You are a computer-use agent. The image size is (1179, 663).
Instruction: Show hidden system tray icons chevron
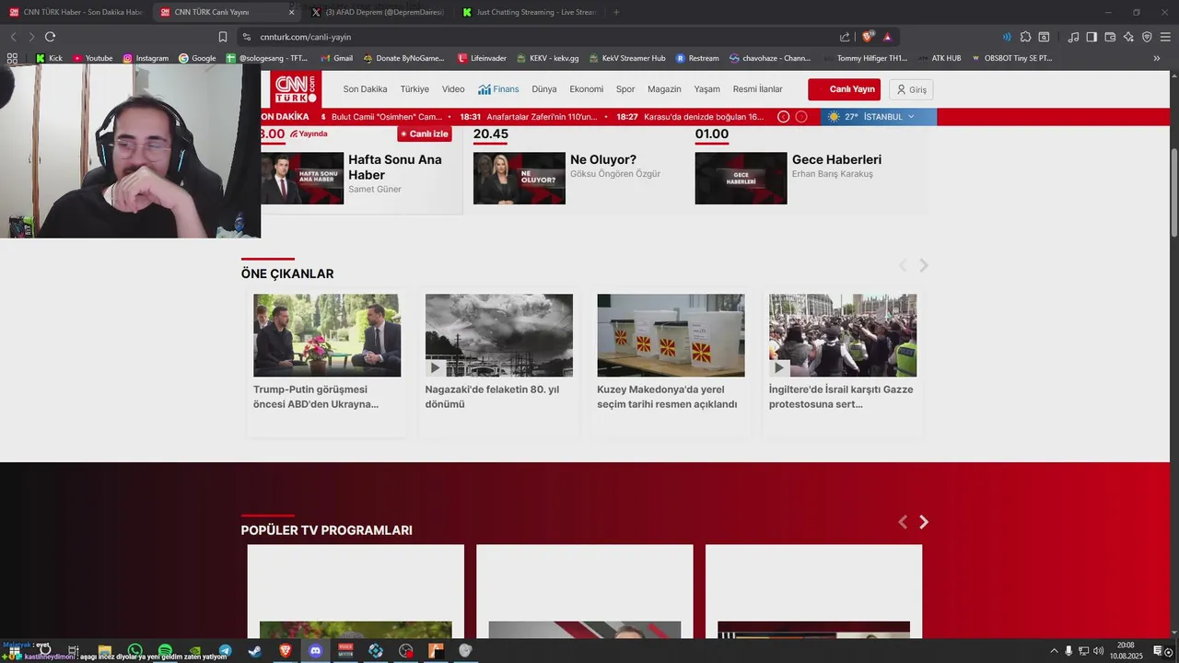point(1054,651)
